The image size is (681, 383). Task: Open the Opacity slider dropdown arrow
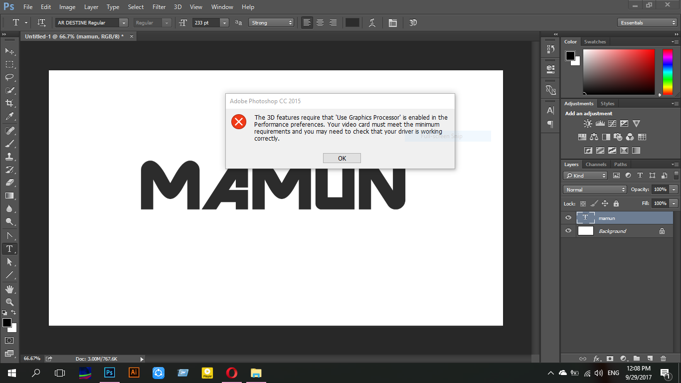[x=674, y=190]
